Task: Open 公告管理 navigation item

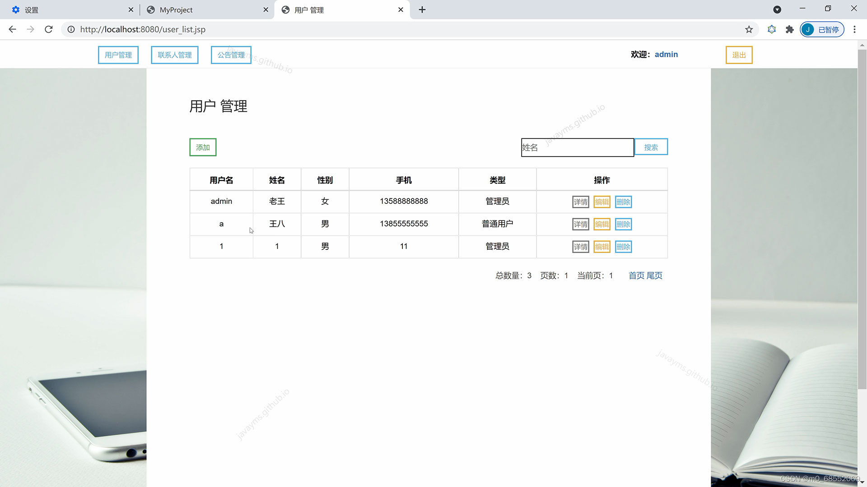Action: point(231,55)
